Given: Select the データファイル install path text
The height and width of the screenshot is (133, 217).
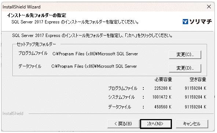Looking at the screenshot, I should (x=94, y=66).
